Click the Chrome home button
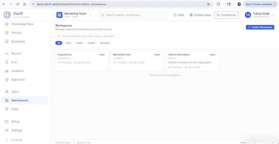Image resolution: width=279 pixels, height=144 pixels. pyautogui.click(x=24, y=4)
